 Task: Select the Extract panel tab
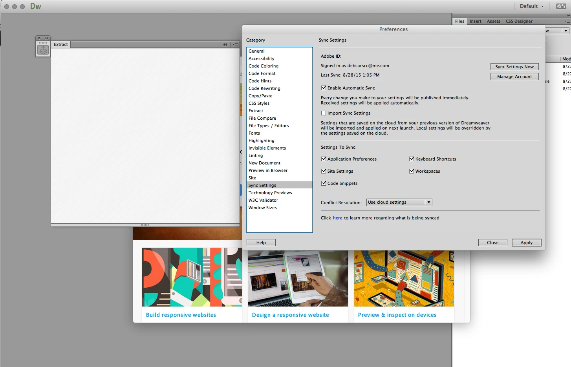coord(61,44)
